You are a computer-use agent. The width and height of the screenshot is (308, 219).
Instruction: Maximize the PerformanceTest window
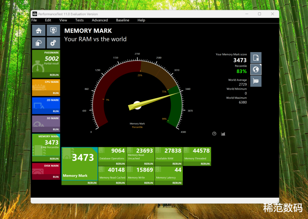click(260, 14)
